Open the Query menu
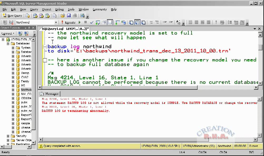This screenshot has width=264, height=156. tap(34, 9)
